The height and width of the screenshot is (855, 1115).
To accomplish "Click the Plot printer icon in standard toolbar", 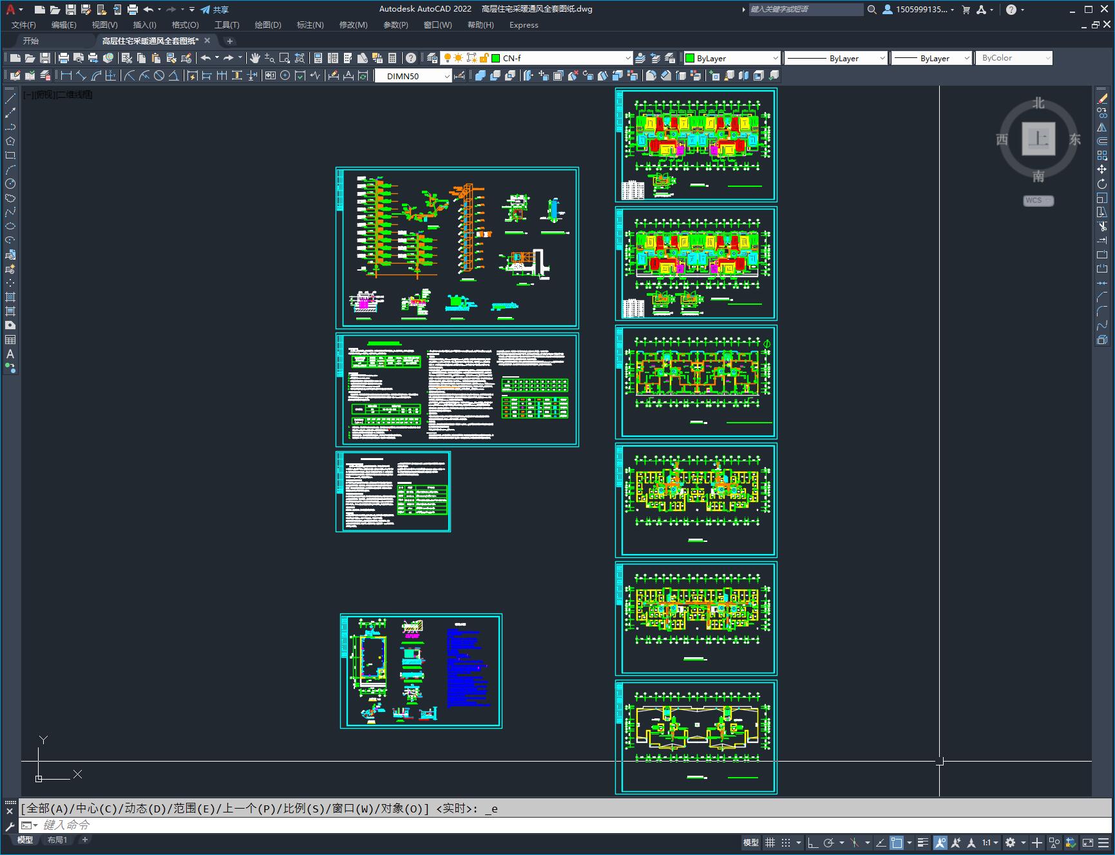I will pos(63,58).
